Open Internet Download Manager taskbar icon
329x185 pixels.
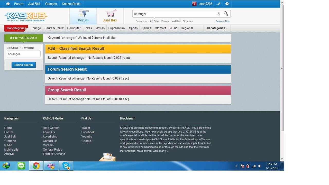6,166
